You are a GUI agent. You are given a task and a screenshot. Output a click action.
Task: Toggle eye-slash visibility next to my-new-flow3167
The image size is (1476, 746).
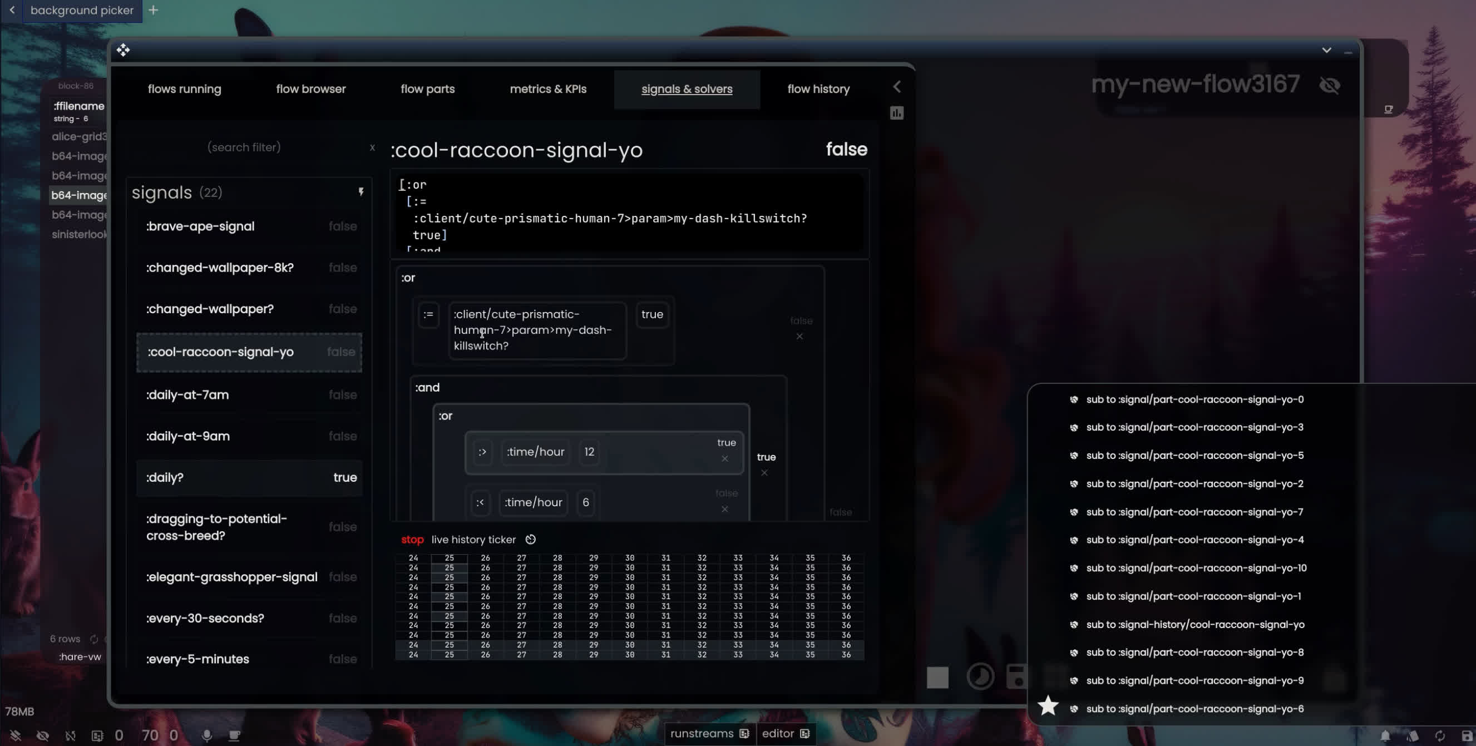tap(1330, 85)
